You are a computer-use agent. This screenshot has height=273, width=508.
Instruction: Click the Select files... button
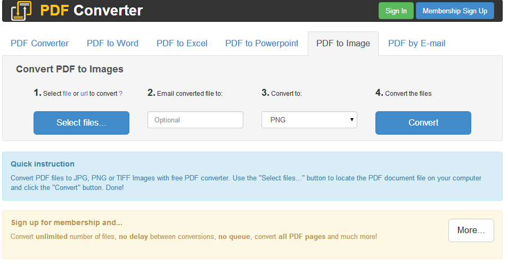pos(81,123)
